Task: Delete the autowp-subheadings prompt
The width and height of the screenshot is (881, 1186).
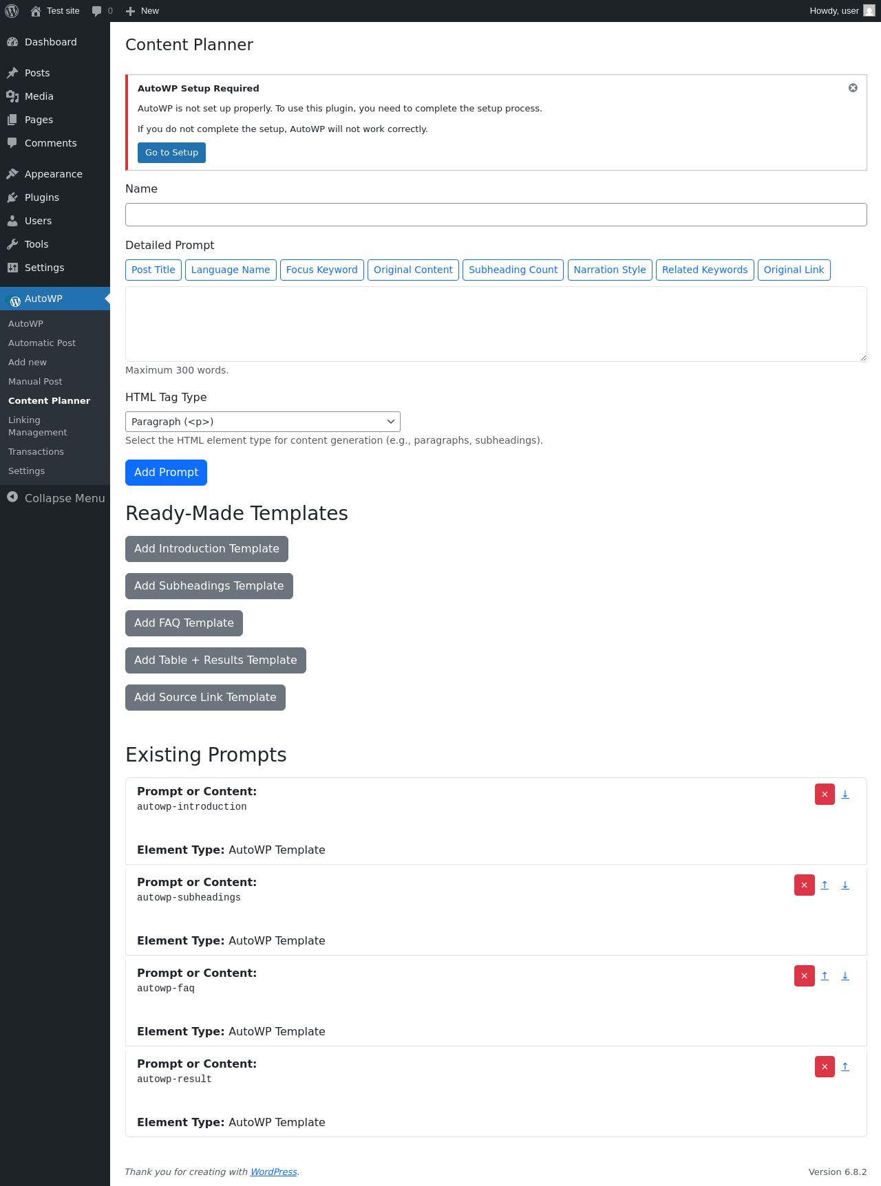Action: [804, 885]
